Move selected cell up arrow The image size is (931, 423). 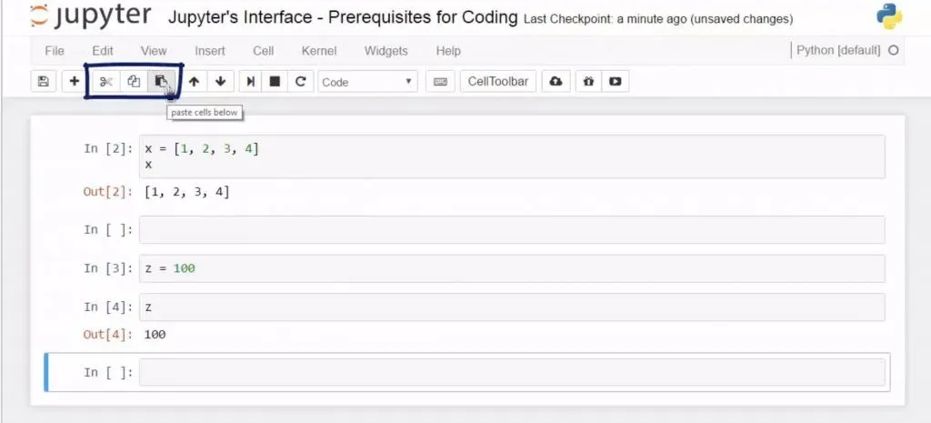click(x=194, y=82)
